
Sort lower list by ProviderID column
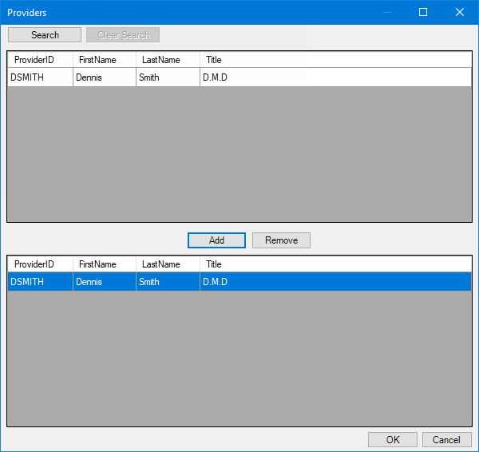pos(41,264)
